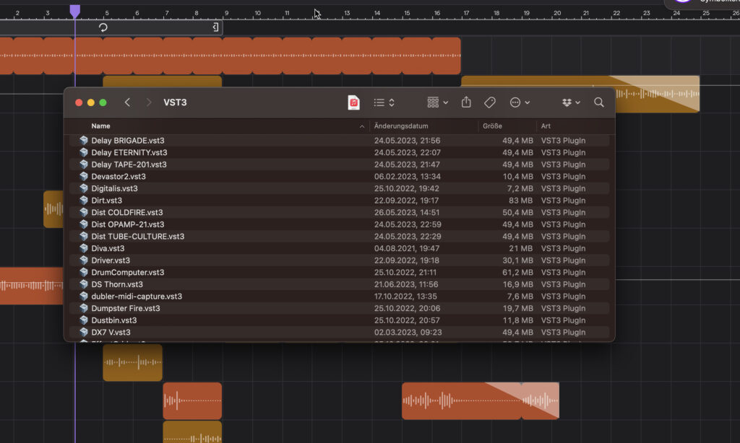Click the plugin icon of dubler-midi-capture.vst3

84,296
